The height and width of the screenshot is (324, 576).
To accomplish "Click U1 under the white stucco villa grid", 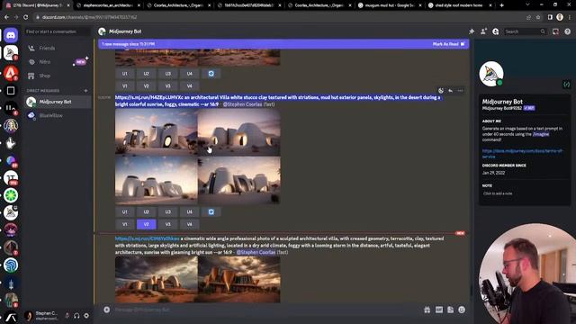I will point(124,212).
